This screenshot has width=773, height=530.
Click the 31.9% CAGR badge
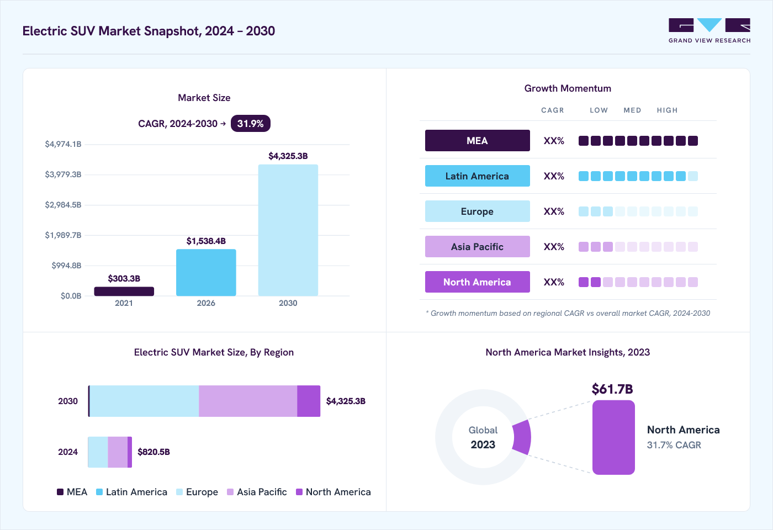click(251, 124)
